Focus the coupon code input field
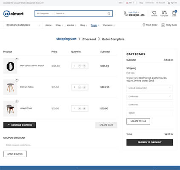The height and width of the screenshot is (170, 180). coord(60,145)
